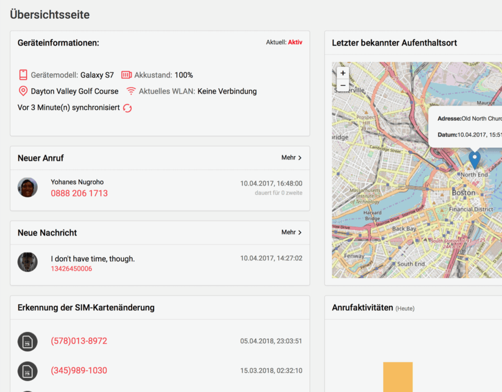Click SIM card icon for (345)989-1030
This screenshot has height=392, width=502.
coord(28,371)
